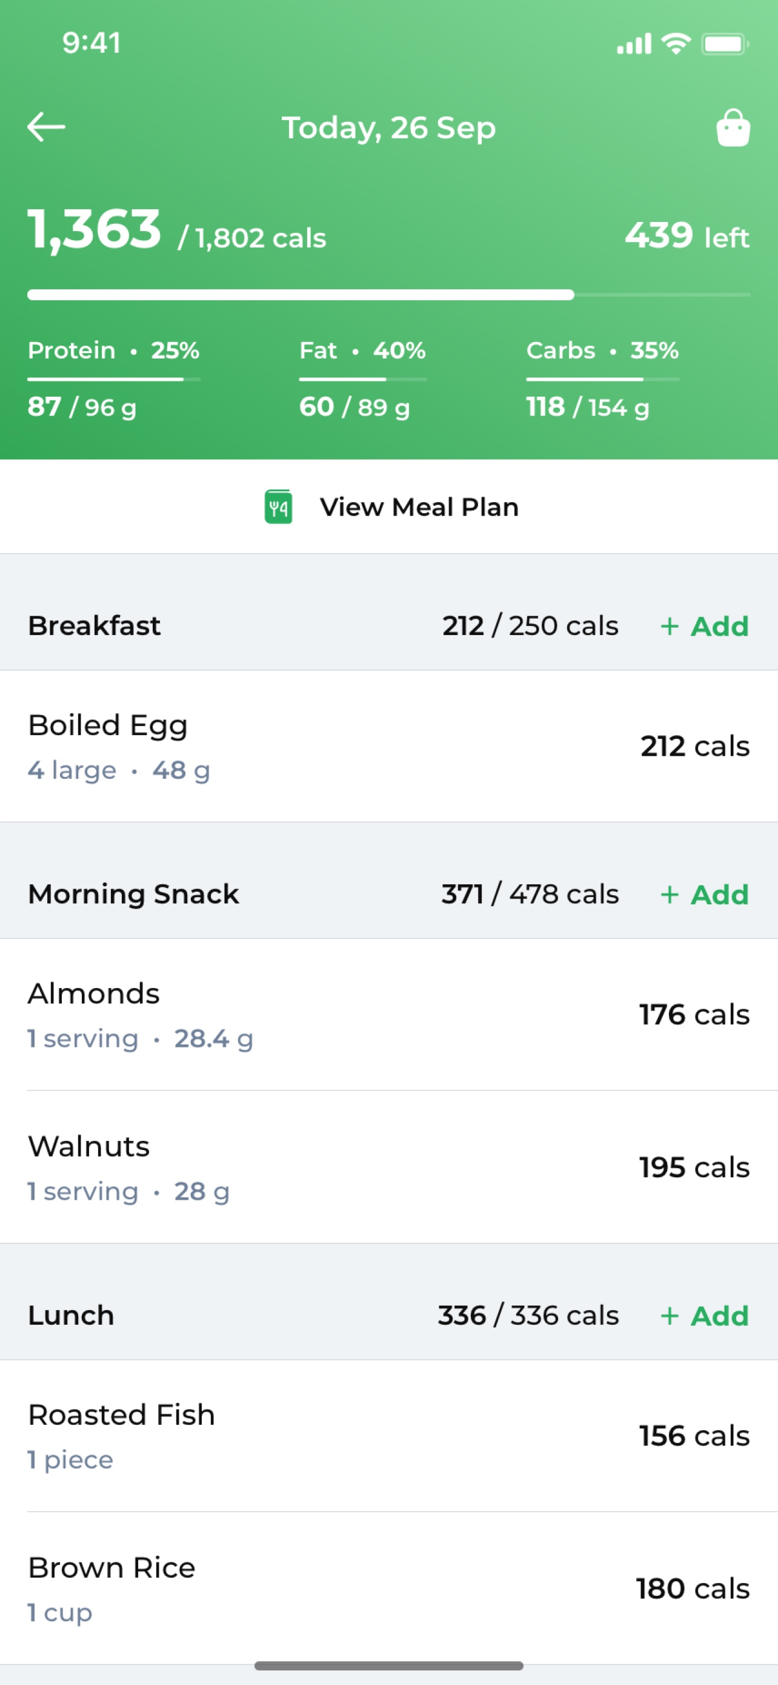Tap the calories progress bar
Image resolution: width=778 pixels, height=1685 pixels.
pyautogui.click(x=388, y=295)
